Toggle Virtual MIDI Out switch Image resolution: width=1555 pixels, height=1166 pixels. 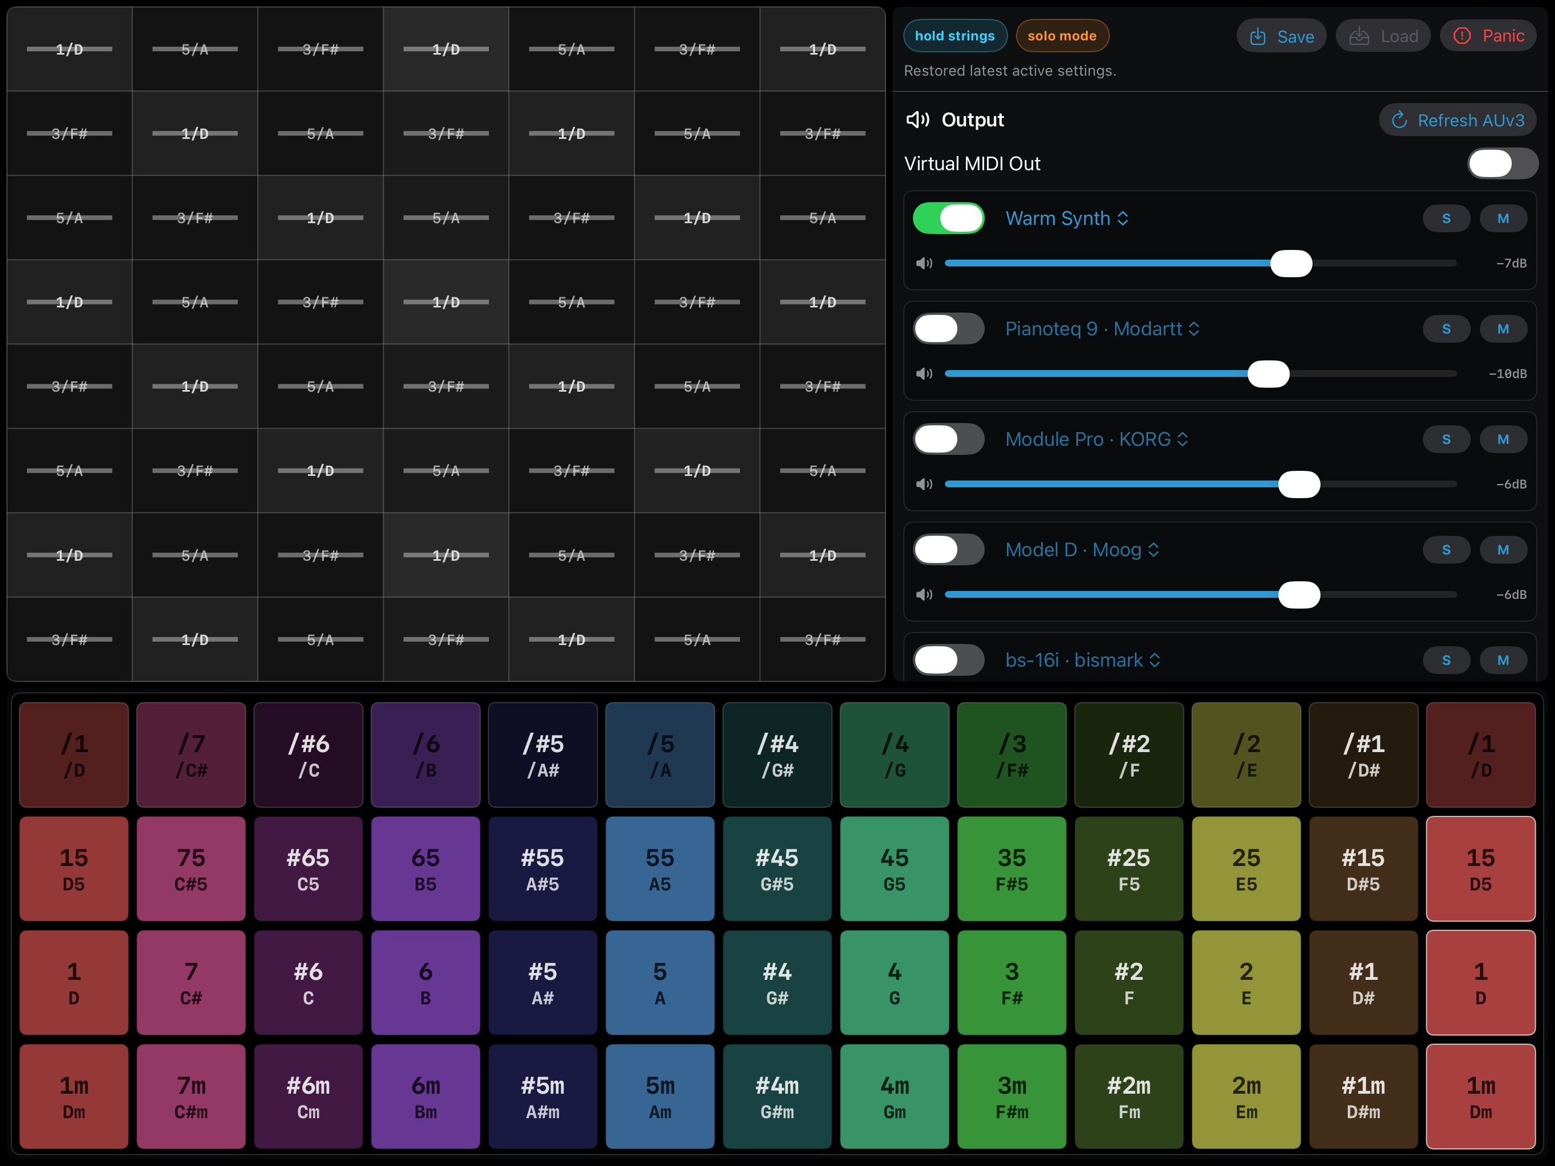click(1502, 164)
